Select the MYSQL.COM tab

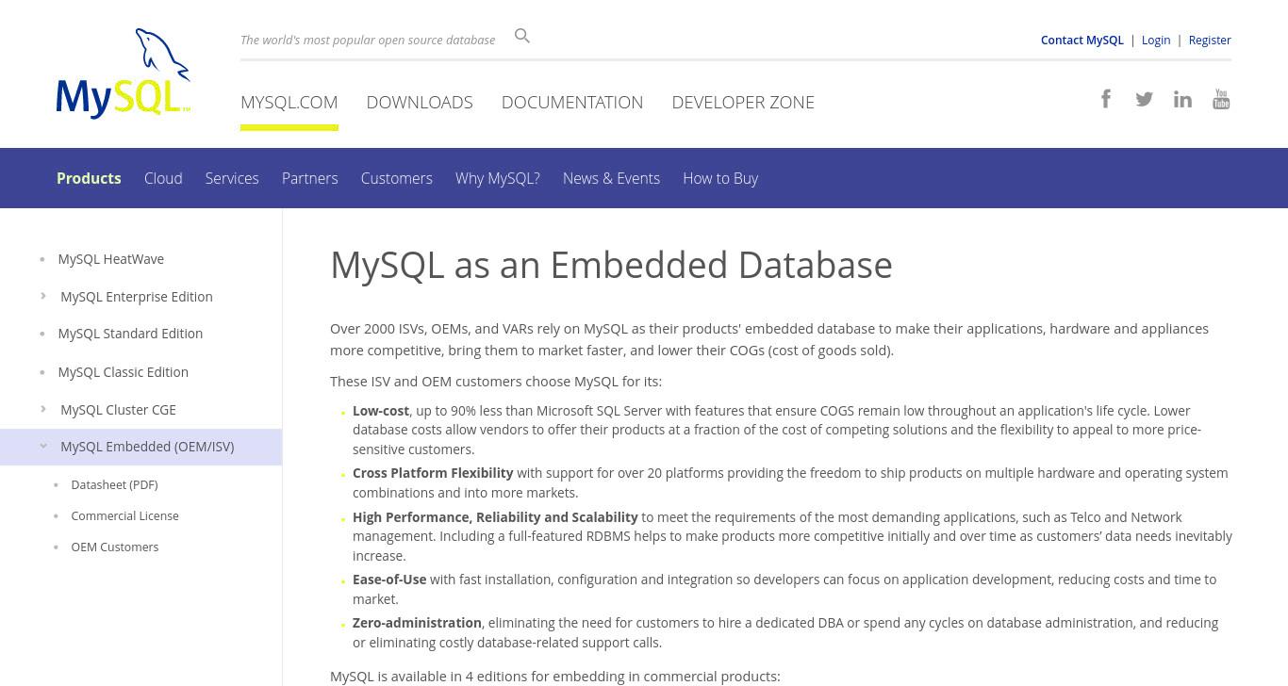coord(289,102)
